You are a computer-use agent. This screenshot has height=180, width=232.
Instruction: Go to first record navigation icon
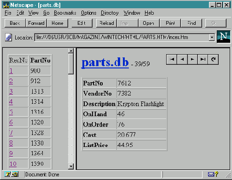[172, 59]
